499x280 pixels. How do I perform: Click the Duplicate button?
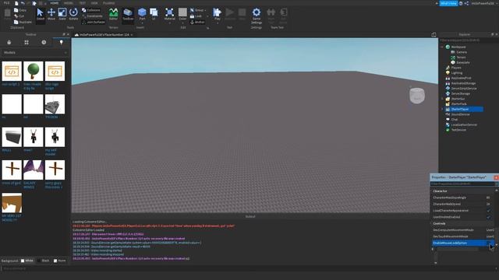pos(23,23)
